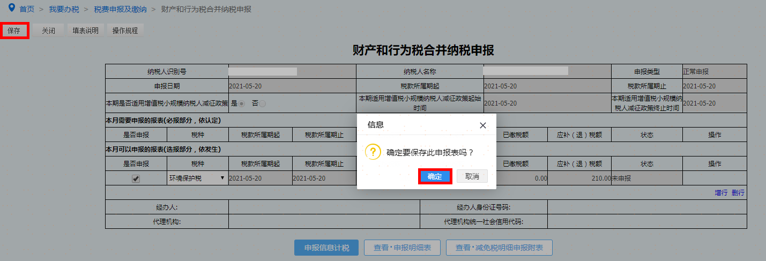The image size is (766, 261).
Task: Click the 代理机构 input field
Action: coord(324,221)
